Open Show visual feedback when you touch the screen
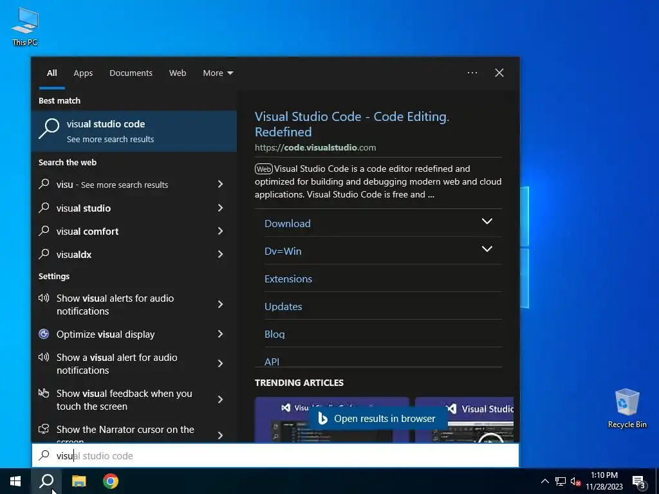Image resolution: width=659 pixels, height=494 pixels. (134, 399)
